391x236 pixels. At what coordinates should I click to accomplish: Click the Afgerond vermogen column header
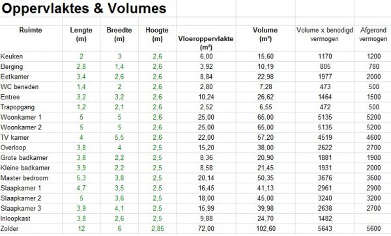(373, 34)
